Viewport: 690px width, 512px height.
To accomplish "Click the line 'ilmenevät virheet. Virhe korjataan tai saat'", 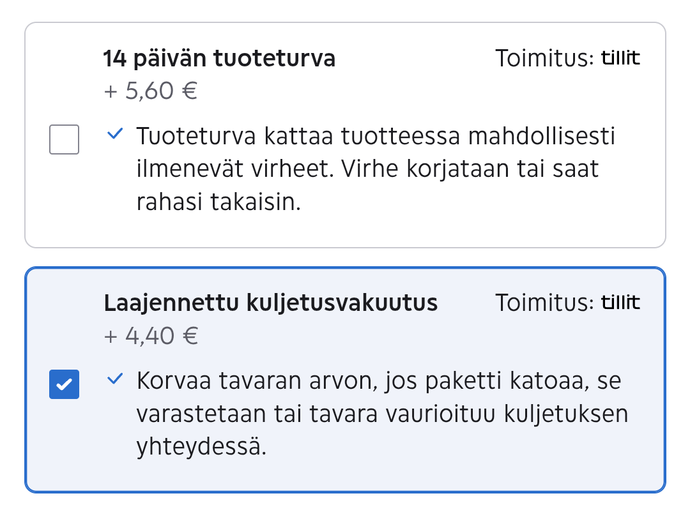I will point(367,170).
